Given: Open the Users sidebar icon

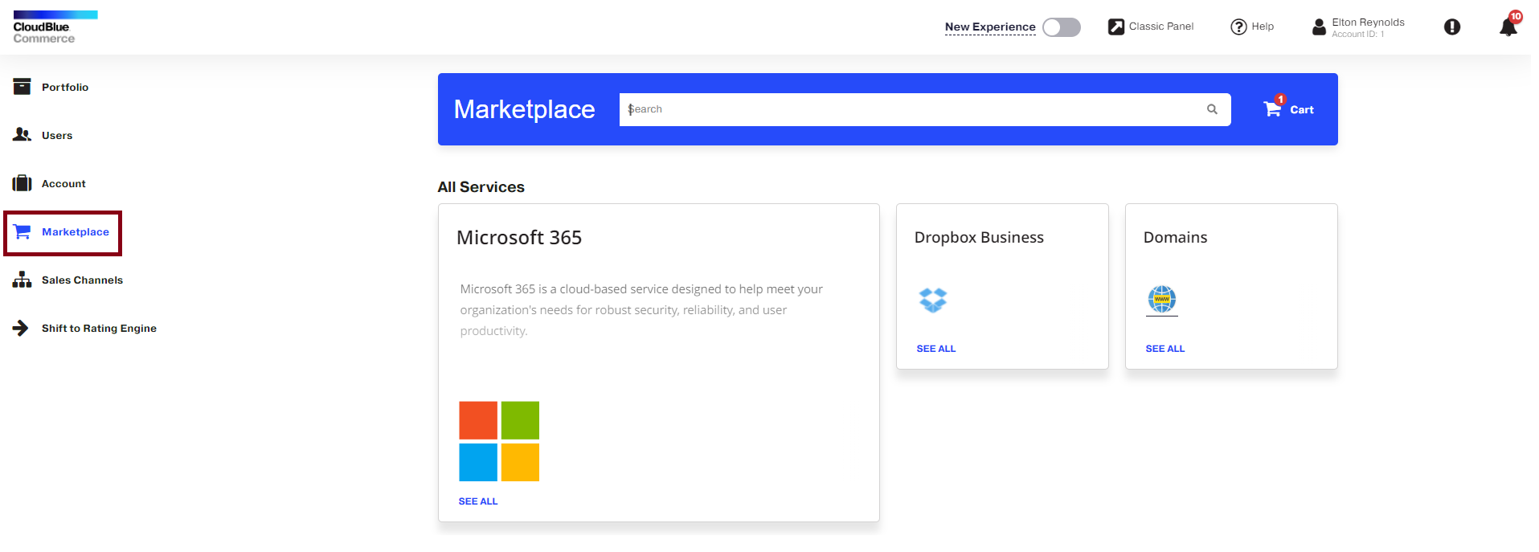Looking at the screenshot, I should [x=22, y=135].
